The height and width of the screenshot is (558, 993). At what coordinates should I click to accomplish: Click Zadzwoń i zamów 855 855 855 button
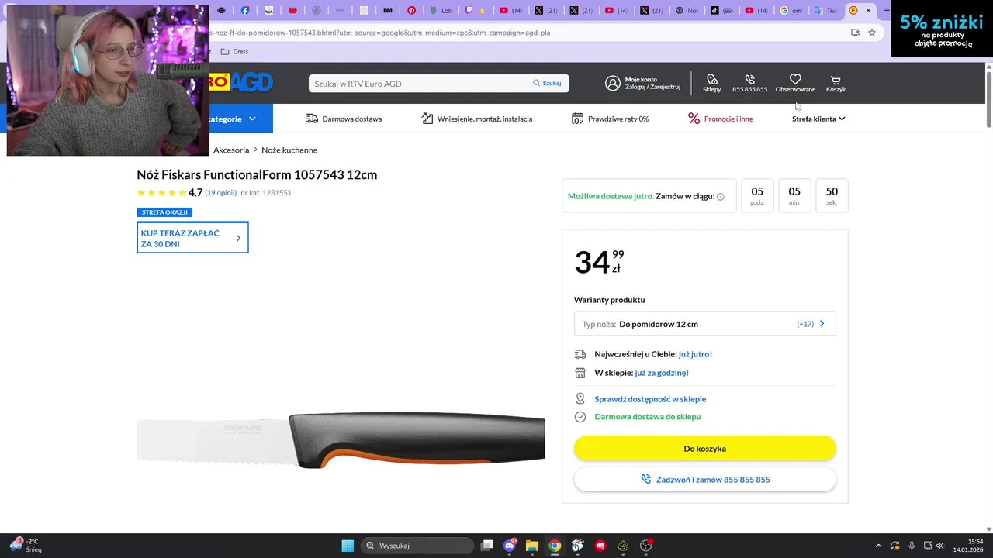point(704,480)
